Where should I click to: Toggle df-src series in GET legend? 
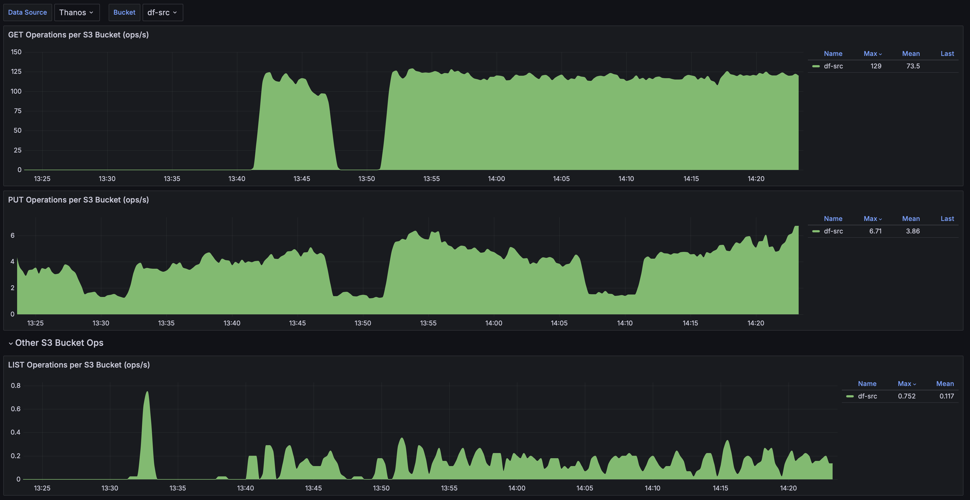click(833, 66)
